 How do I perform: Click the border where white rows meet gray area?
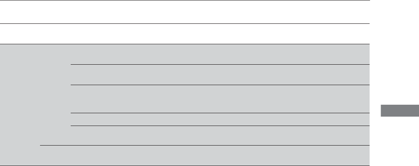[185, 44]
